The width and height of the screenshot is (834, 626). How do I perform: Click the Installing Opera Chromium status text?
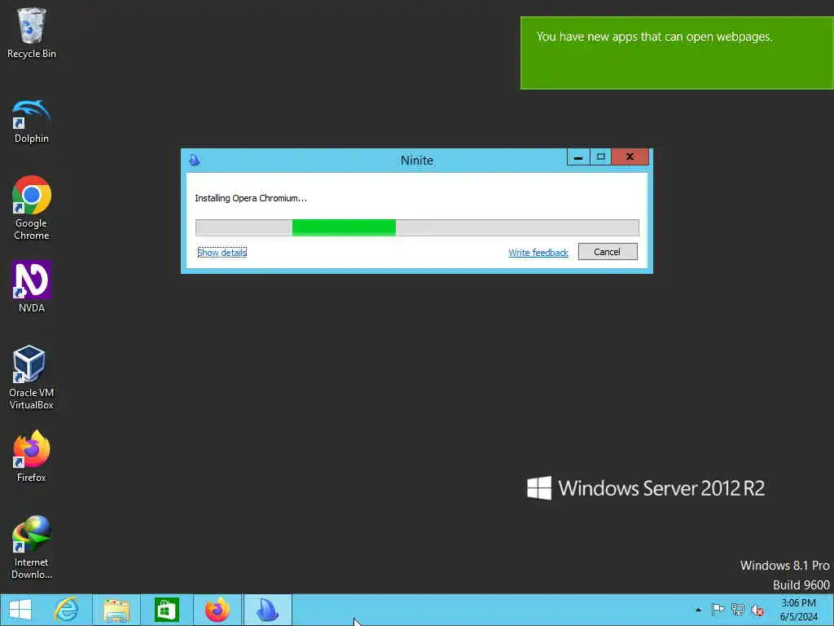click(251, 198)
